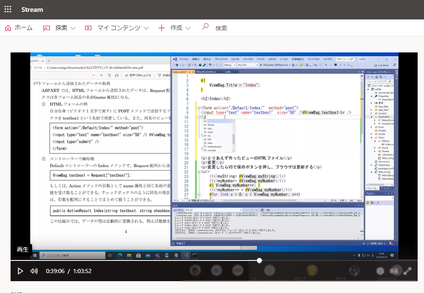This screenshot has width=424, height=293.
Task: Click the plus icon beside 作成
Action: point(161,28)
